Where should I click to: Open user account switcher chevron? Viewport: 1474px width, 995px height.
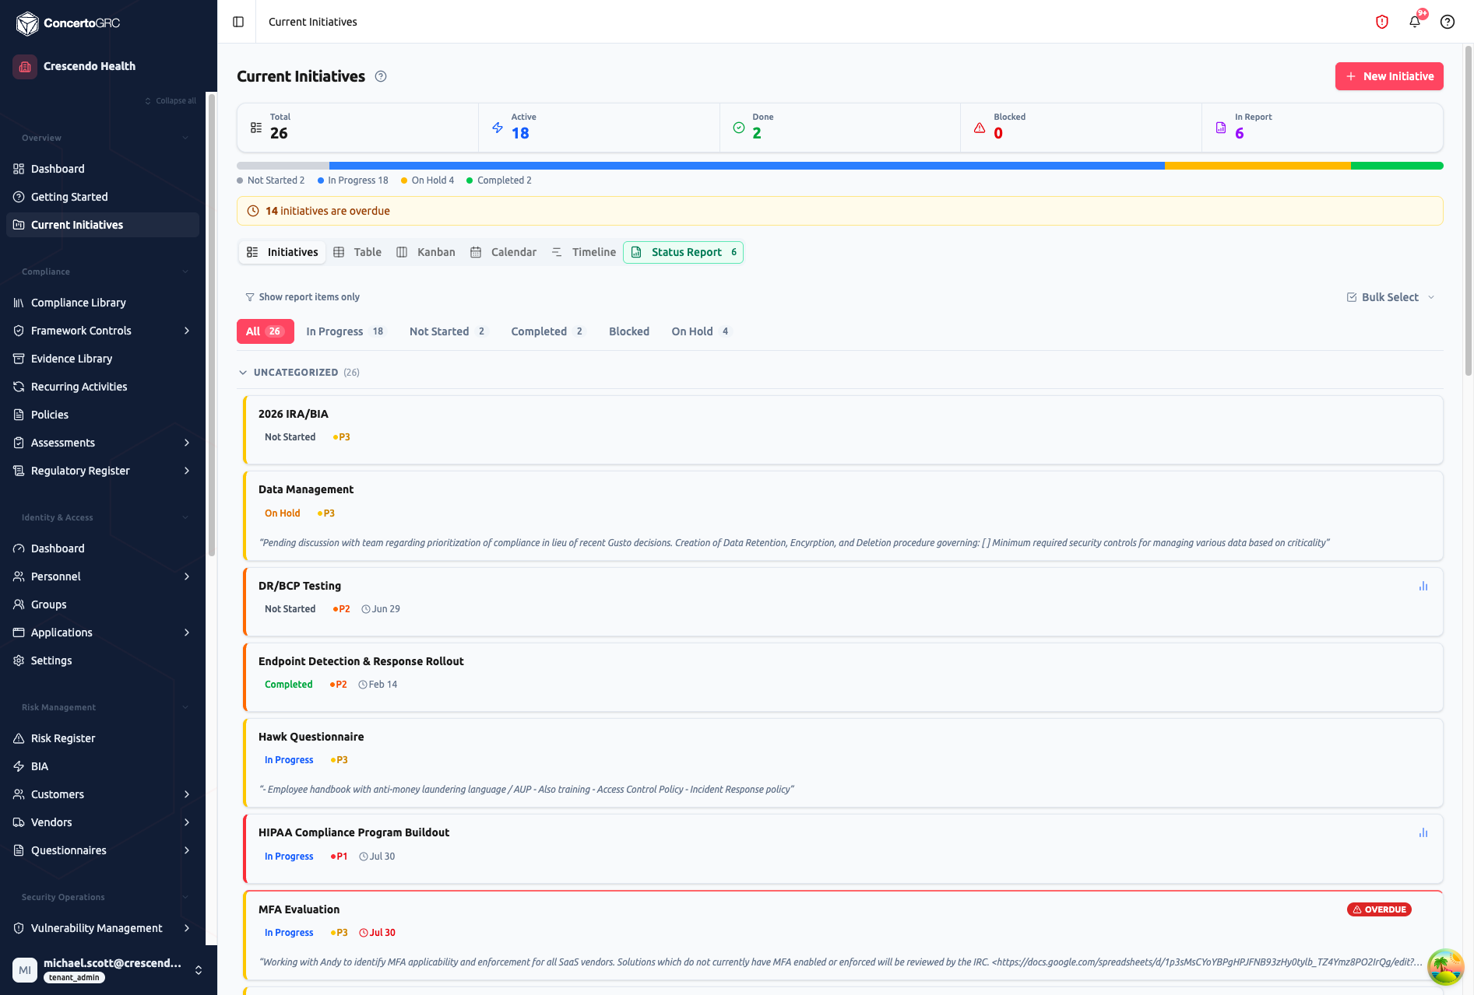coord(199,970)
